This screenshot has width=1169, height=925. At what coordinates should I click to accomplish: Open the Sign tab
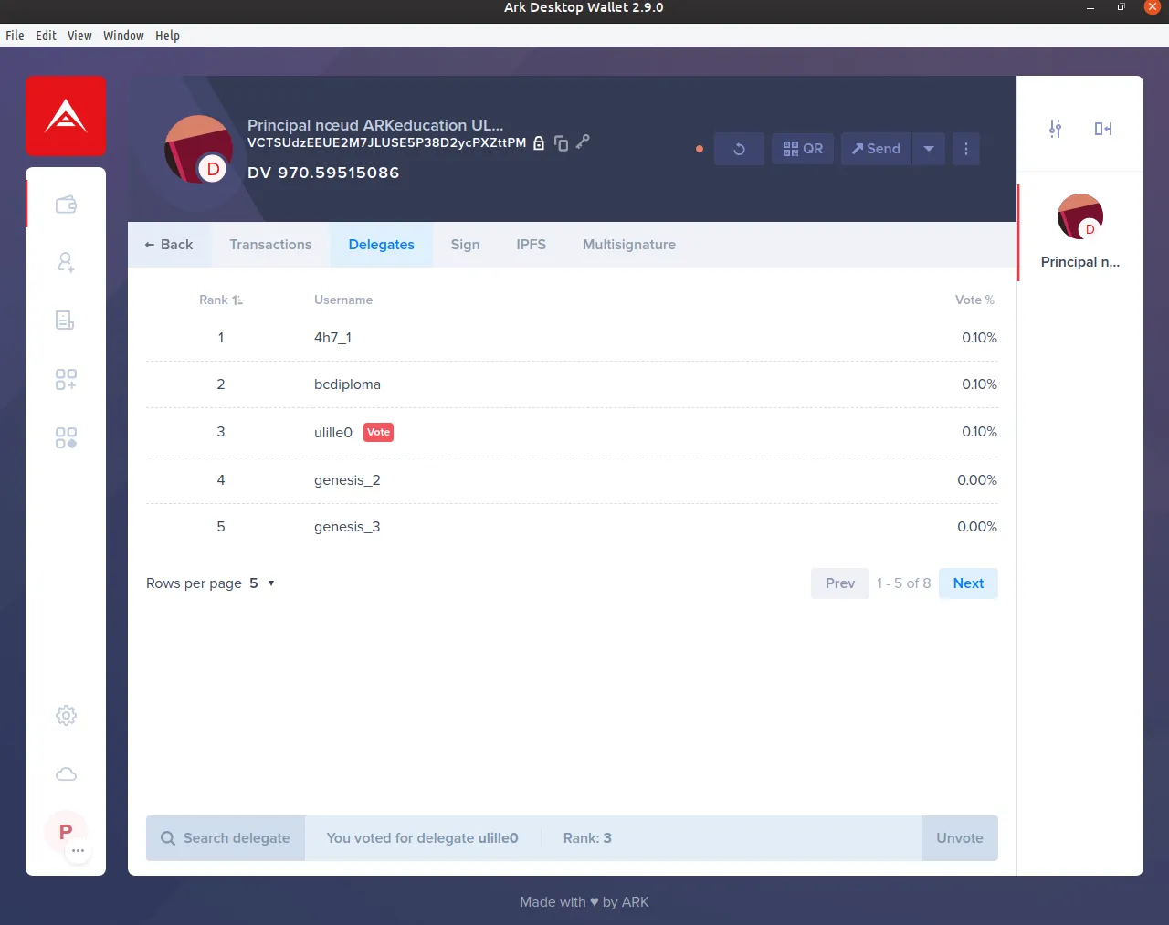pos(465,245)
